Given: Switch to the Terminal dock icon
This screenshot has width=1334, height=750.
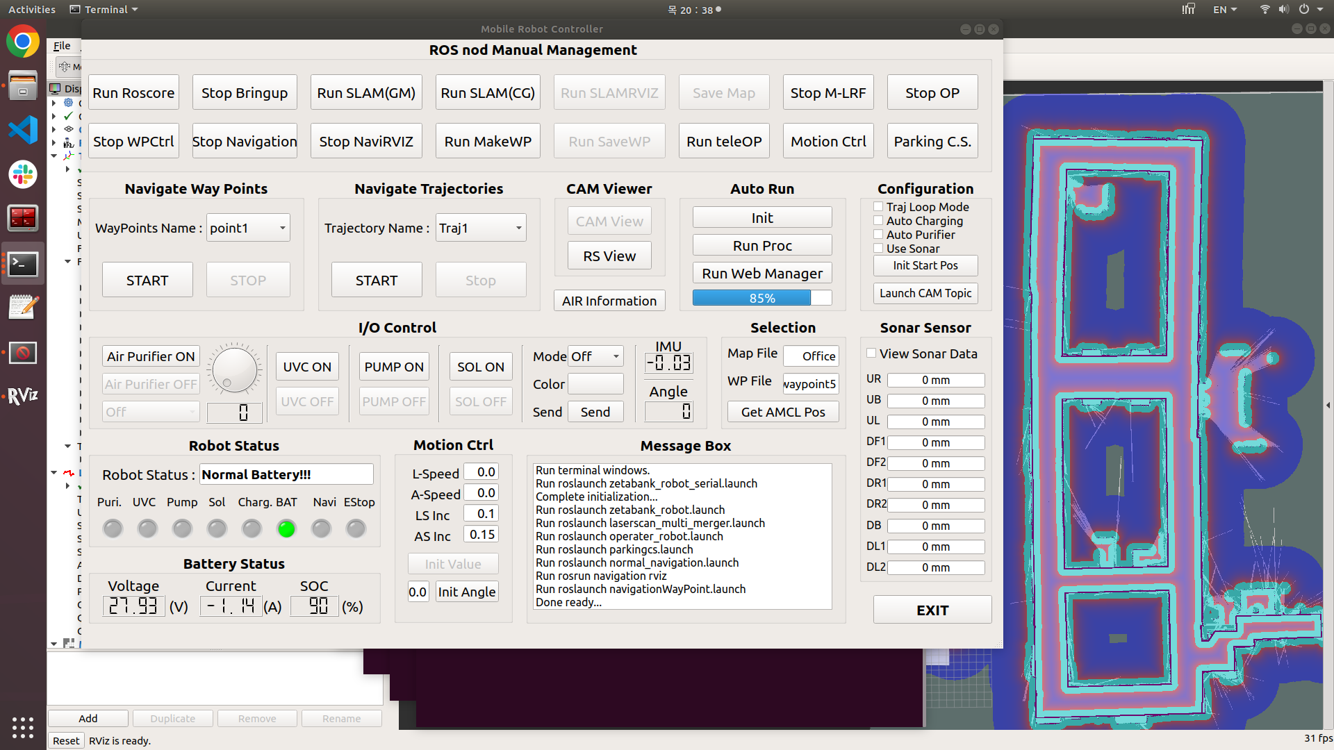Looking at the screenshot, I should tap(23, 264).
